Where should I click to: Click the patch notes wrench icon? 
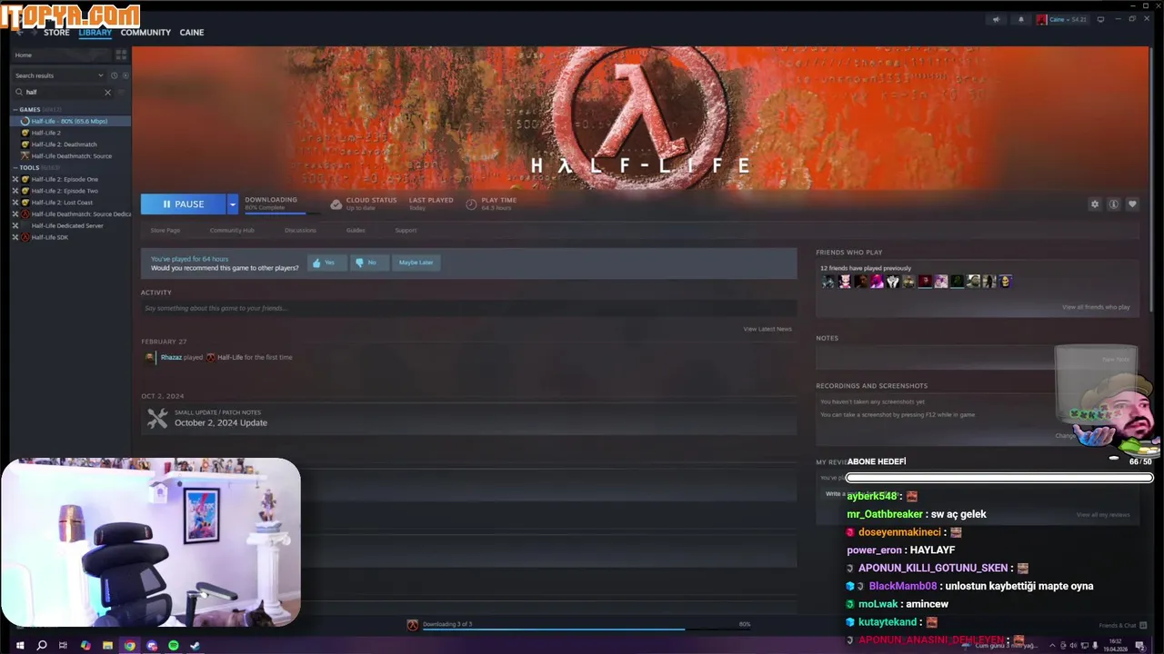click(157, 418)
